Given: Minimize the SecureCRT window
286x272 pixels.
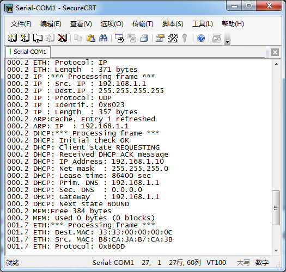Looking at the screenshot, I should (234, 6).
